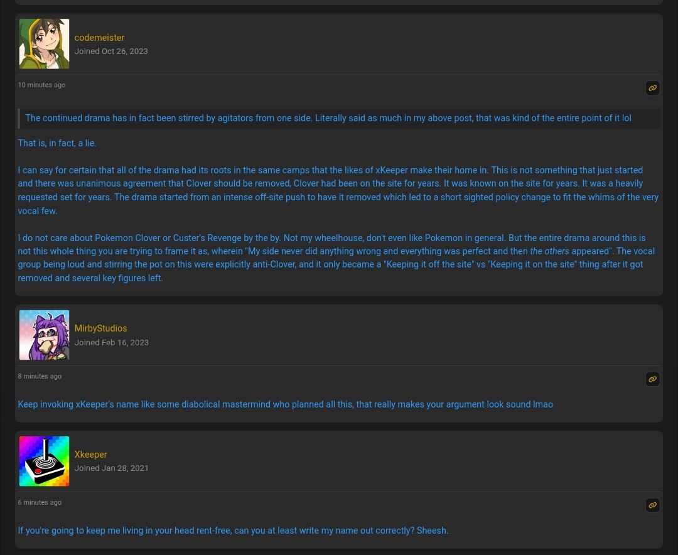
Task: Click the "10 minutes ago" timestamp
Action: point(41,85)
